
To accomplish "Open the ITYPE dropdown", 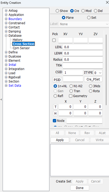I will pyautogui.click(x=98, y=73).
